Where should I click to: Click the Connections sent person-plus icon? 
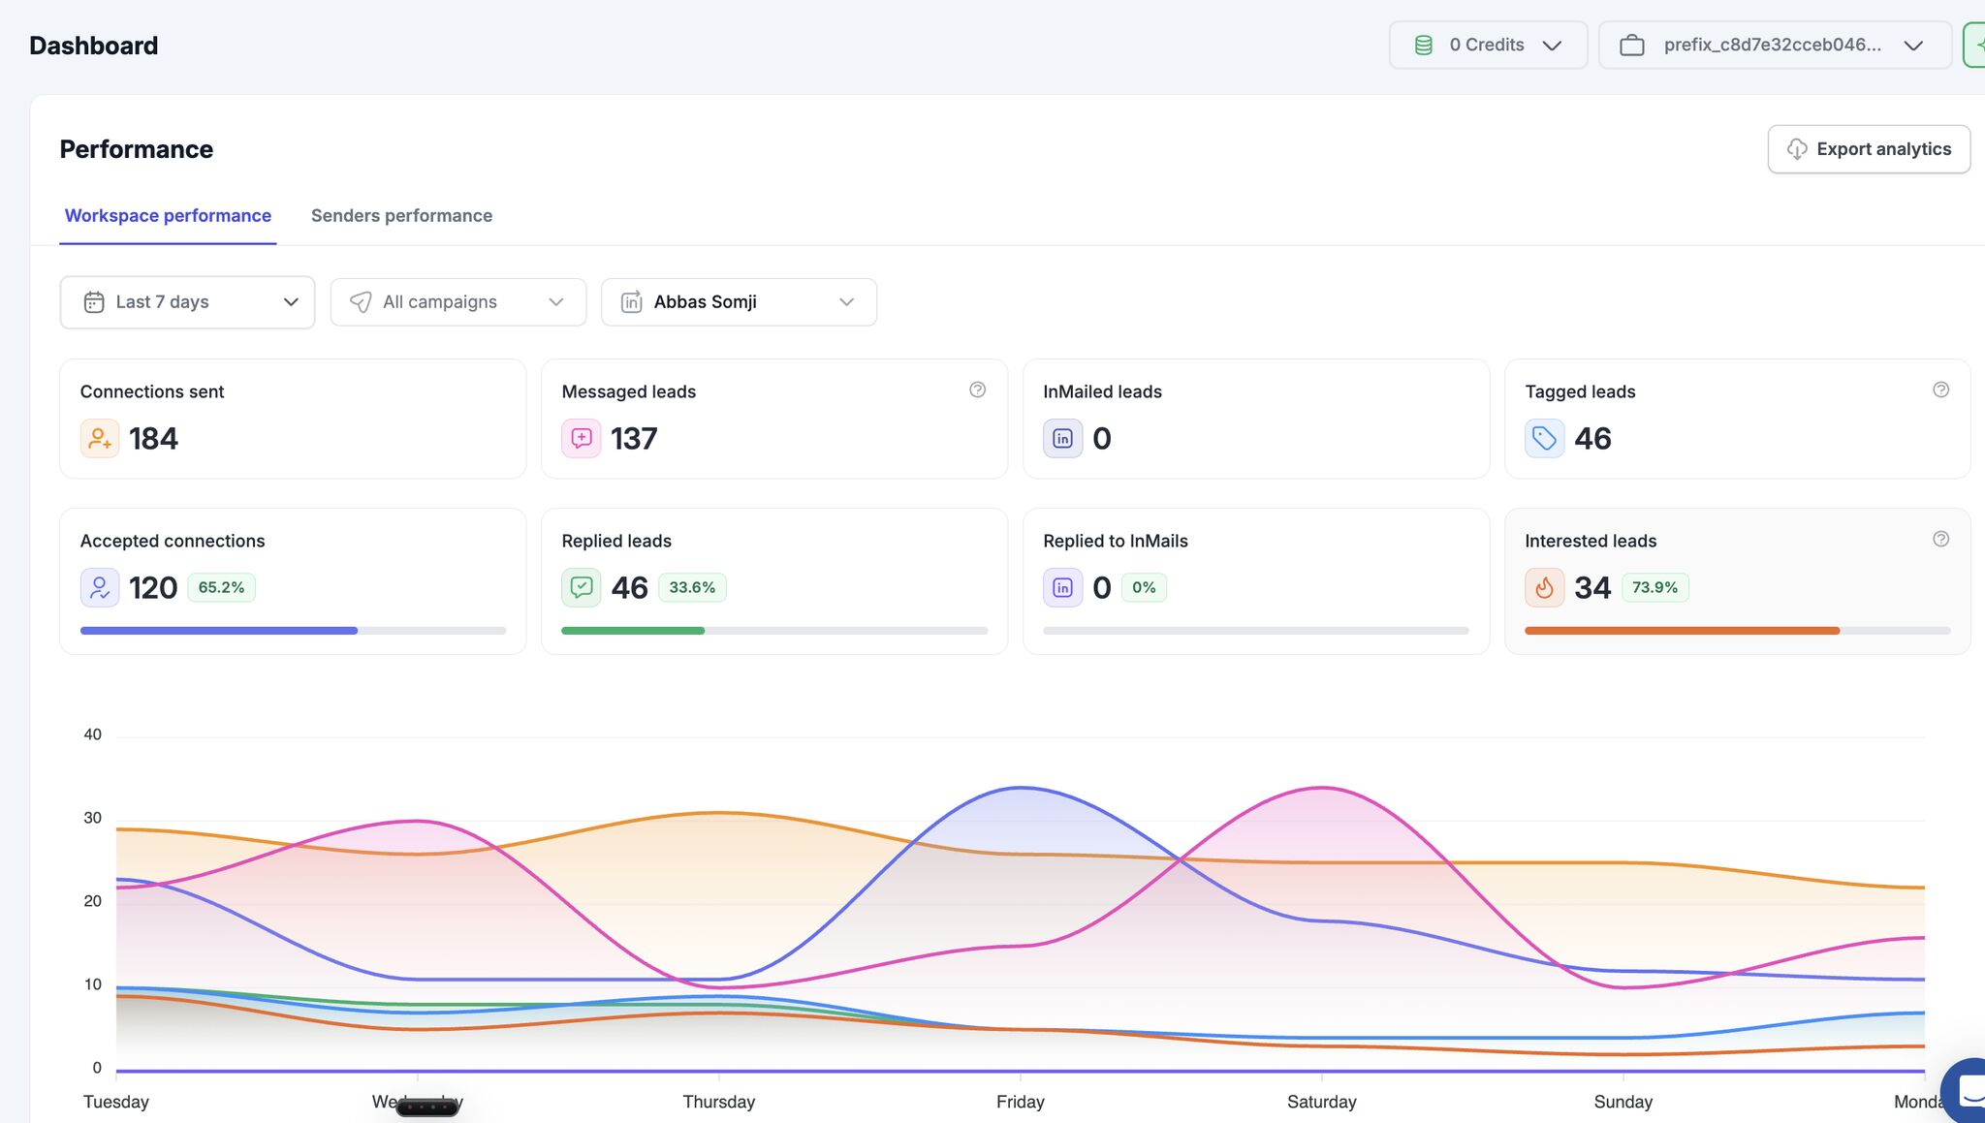100,438
